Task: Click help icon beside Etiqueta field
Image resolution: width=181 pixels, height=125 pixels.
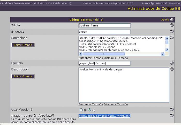Action: click(172, 32)
